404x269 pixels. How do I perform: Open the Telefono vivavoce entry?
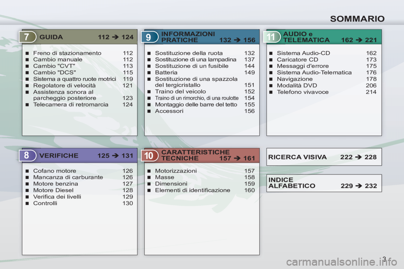pyautogui.click(x=303, y=92)
